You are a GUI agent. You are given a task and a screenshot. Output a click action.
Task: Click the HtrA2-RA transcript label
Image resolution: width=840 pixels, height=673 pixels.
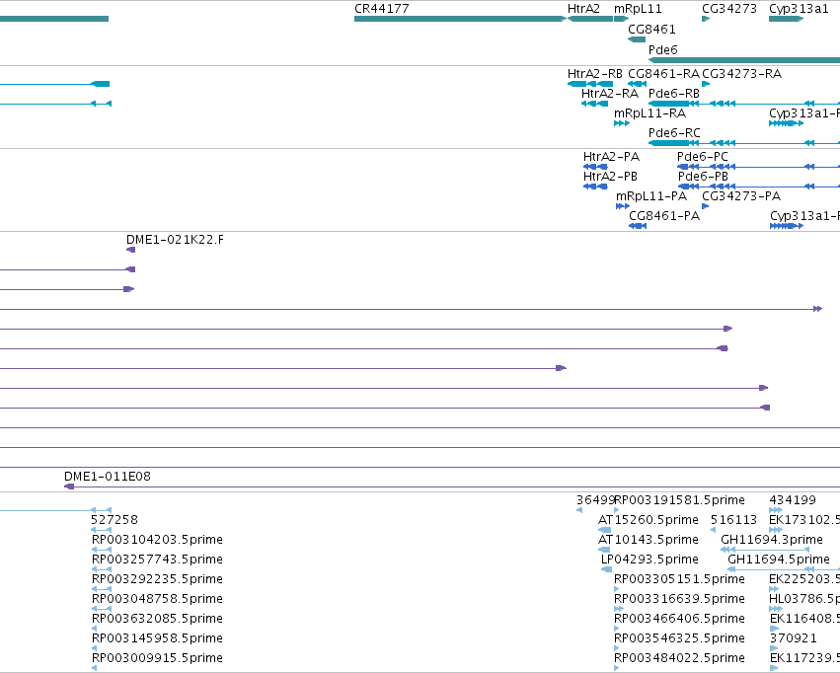point(610,93)
